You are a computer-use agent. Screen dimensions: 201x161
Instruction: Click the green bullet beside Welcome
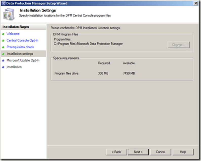3,34
